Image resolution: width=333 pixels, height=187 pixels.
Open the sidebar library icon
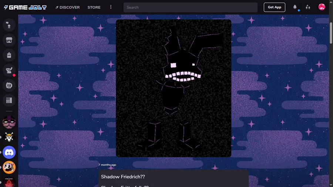(9, 100)
